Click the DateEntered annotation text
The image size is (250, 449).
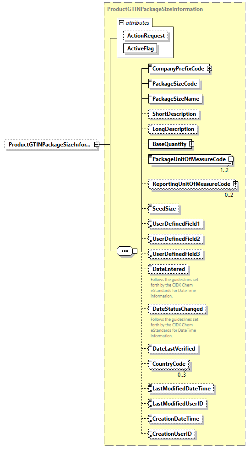(x=174, y=288)
